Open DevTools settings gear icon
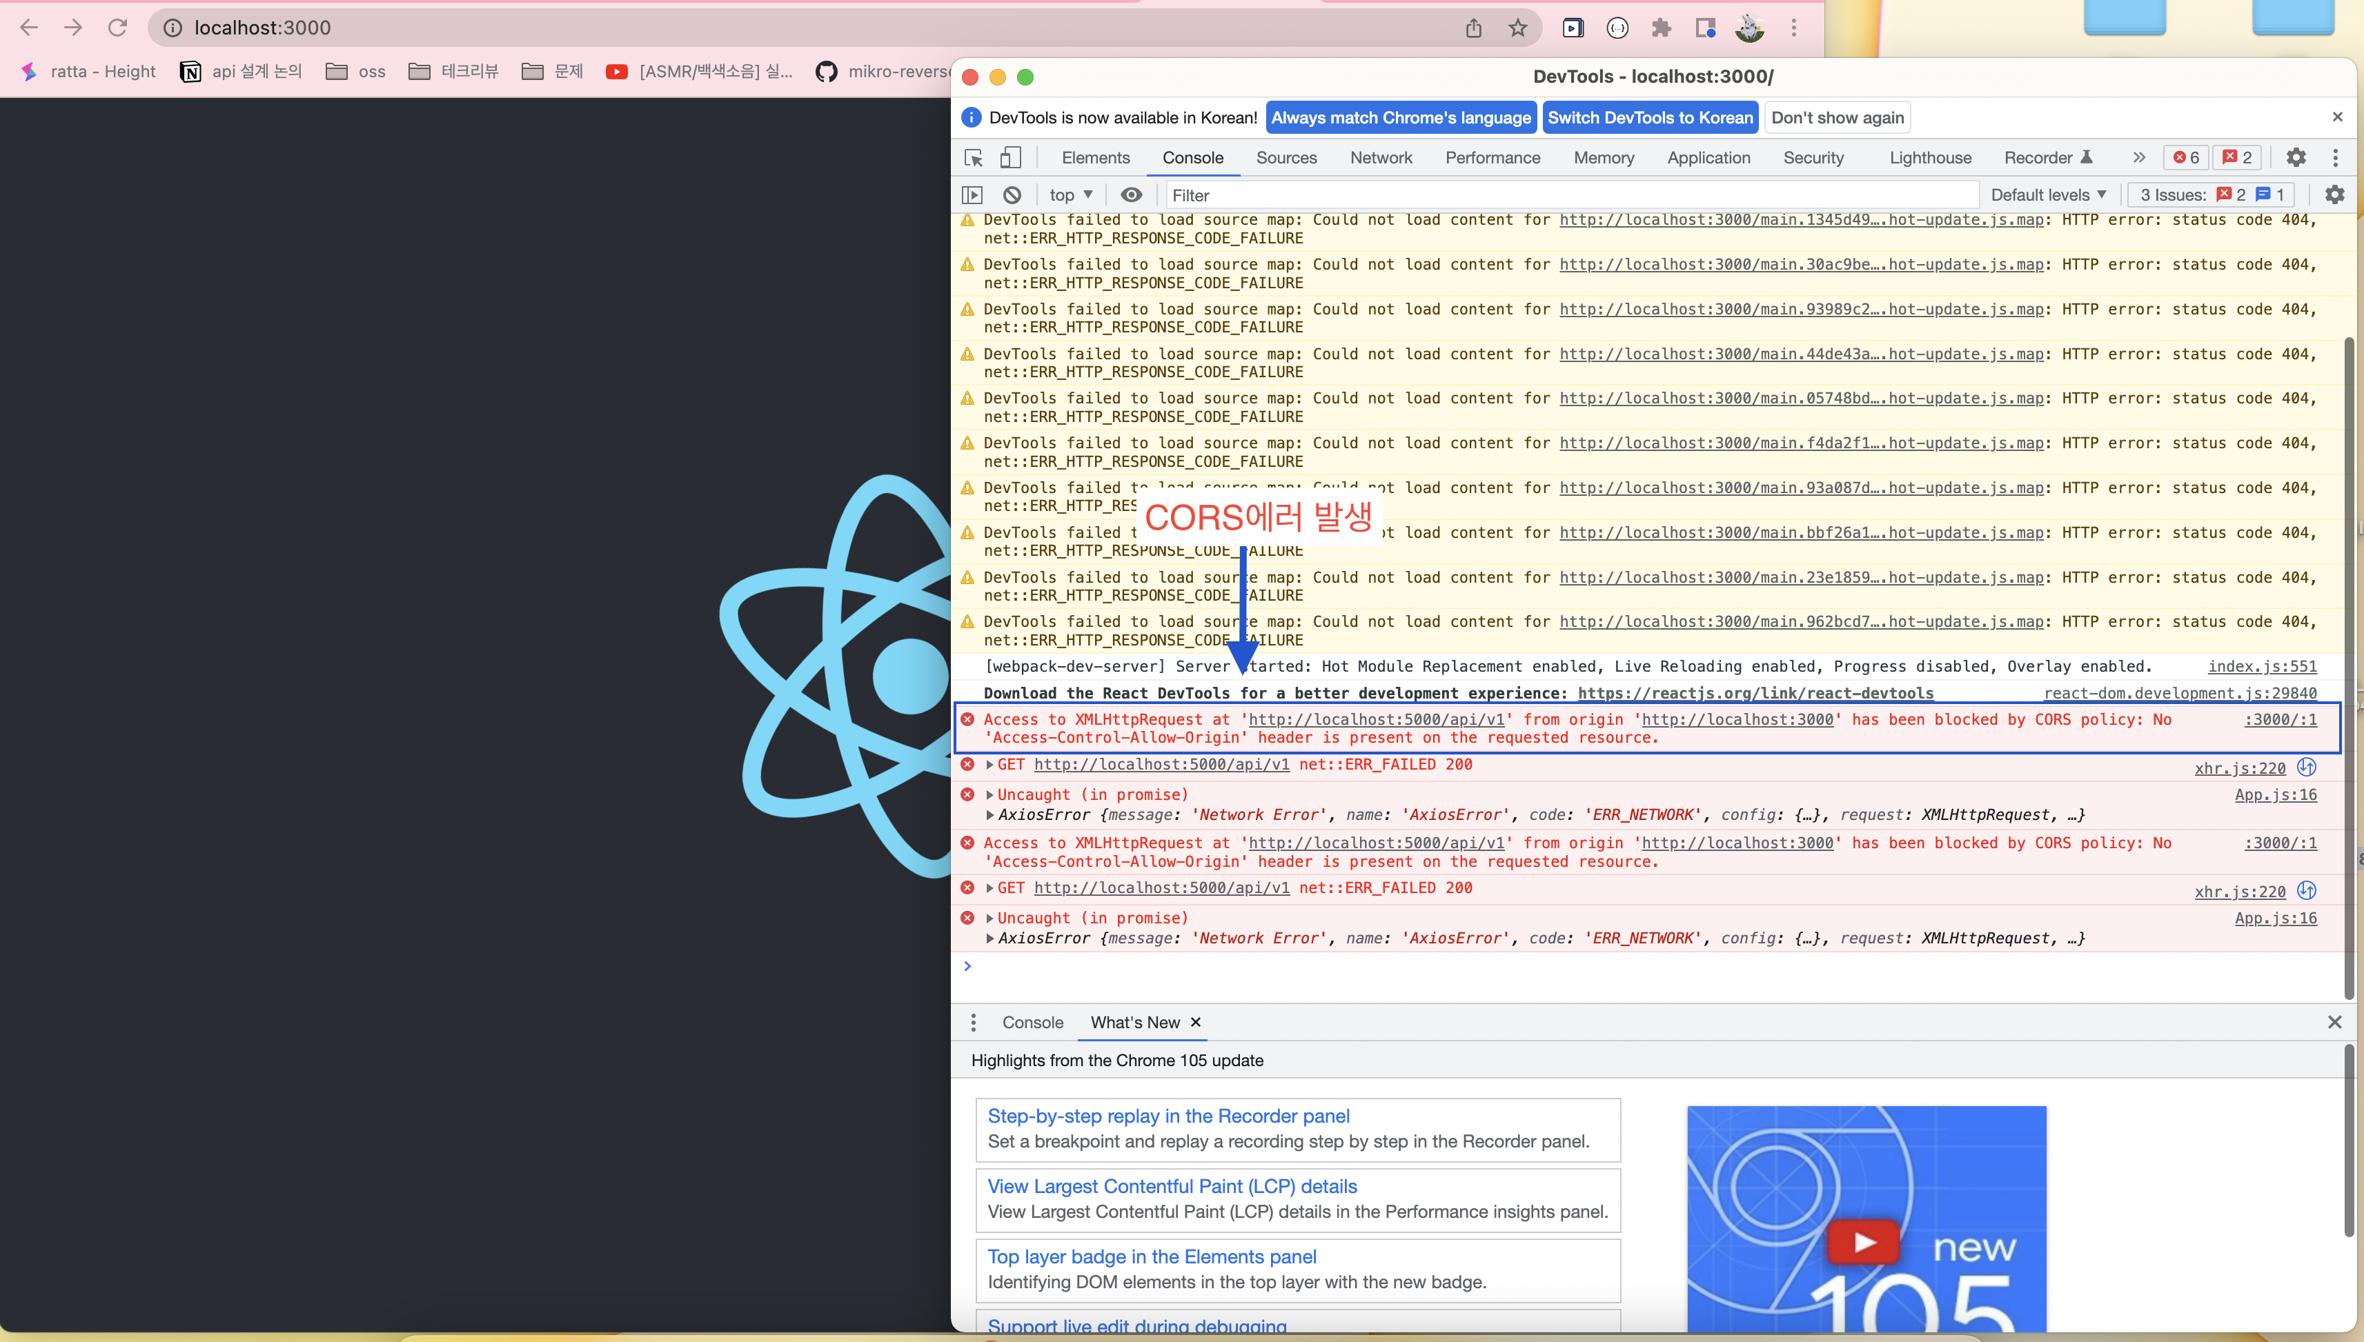Screen dimensions: 2364x1342 [x=2296, y=158]
